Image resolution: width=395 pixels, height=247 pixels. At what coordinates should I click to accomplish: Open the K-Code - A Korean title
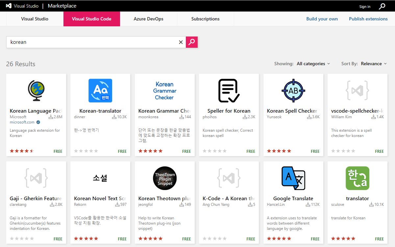click(x=229, y=199)
